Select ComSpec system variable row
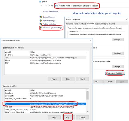Image resolution: width=129 pixels, height=121 pixels. [45, 93]
